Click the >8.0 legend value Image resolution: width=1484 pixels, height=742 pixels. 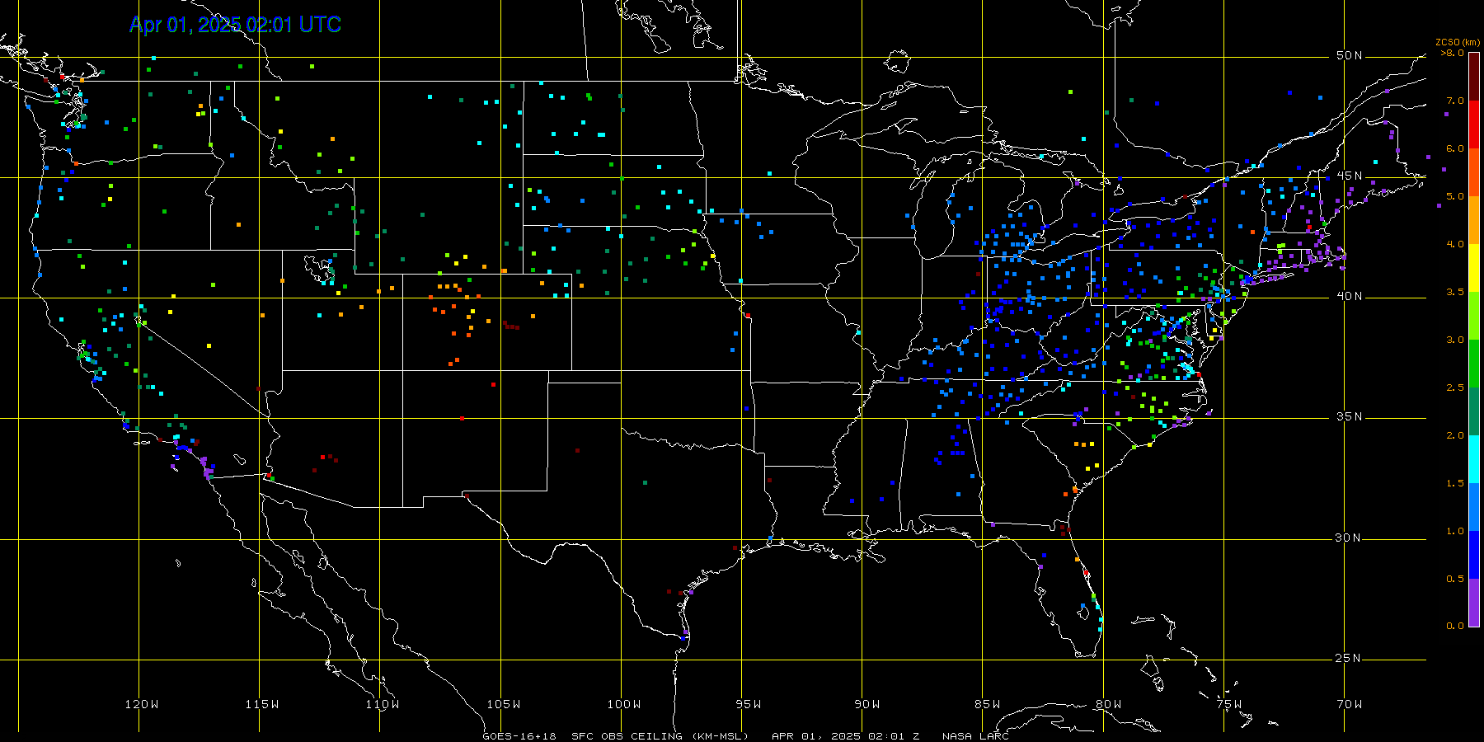[1452, 53]
